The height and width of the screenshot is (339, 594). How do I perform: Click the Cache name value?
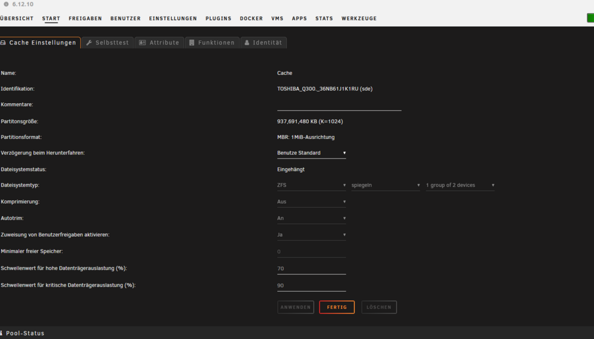pos(285,73)
